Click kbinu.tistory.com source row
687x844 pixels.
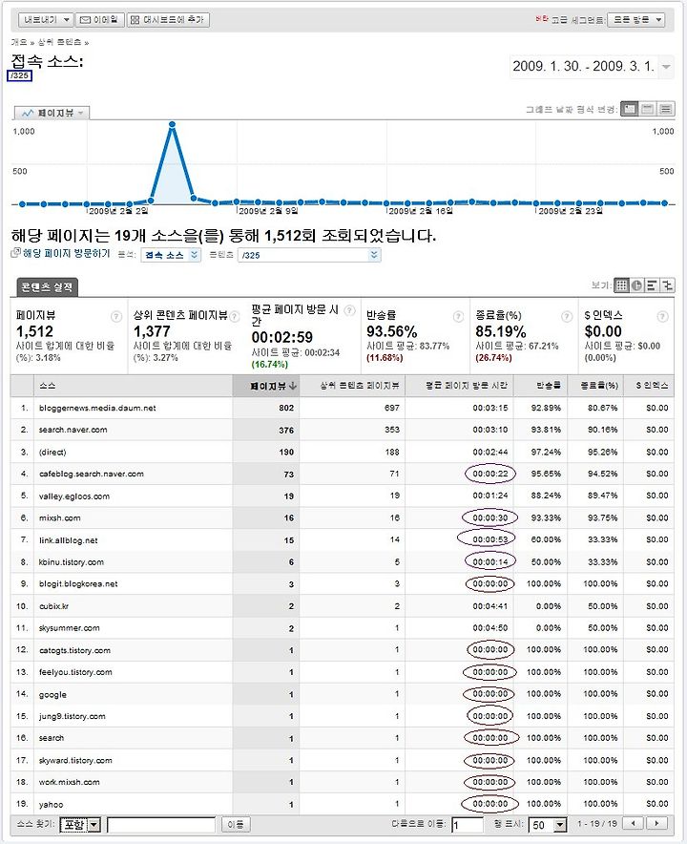click(x=343, y=562)
